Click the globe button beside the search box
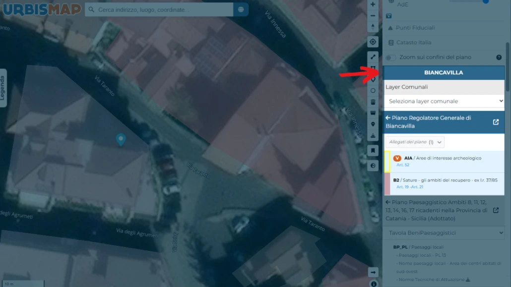Screen dimensions: 511x287 click(x=241, y=10)
